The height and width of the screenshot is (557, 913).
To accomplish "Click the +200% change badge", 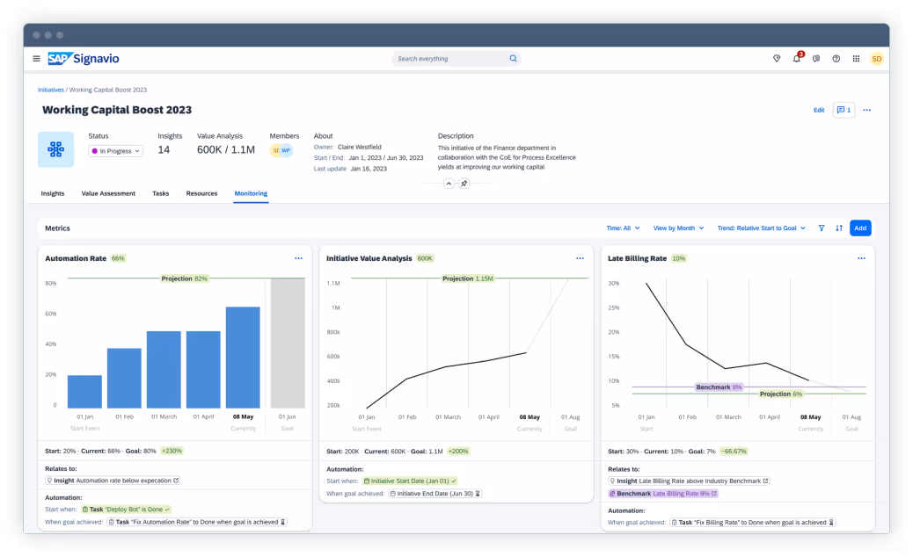I will (x=458, y=452).
